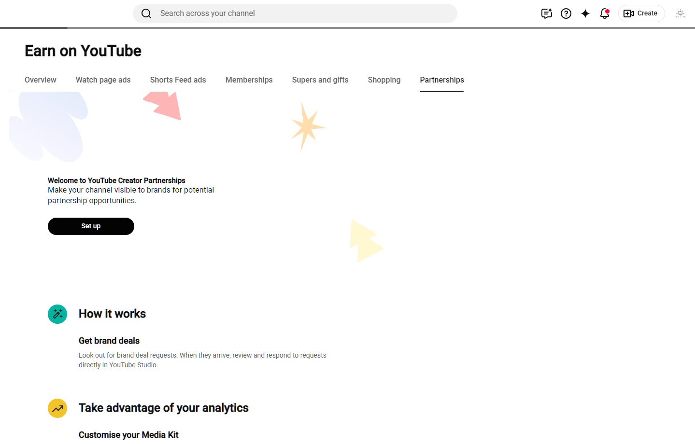Click the teal magic wand icon

point(57,314)
